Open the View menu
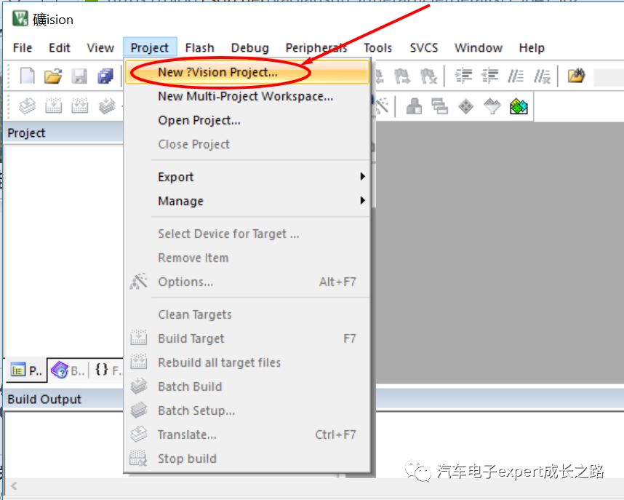624x500 pixels. 100,48
